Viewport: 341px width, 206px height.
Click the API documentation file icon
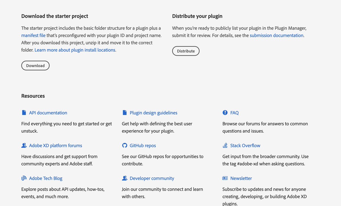pyautogui.click(x=24, y=113)
